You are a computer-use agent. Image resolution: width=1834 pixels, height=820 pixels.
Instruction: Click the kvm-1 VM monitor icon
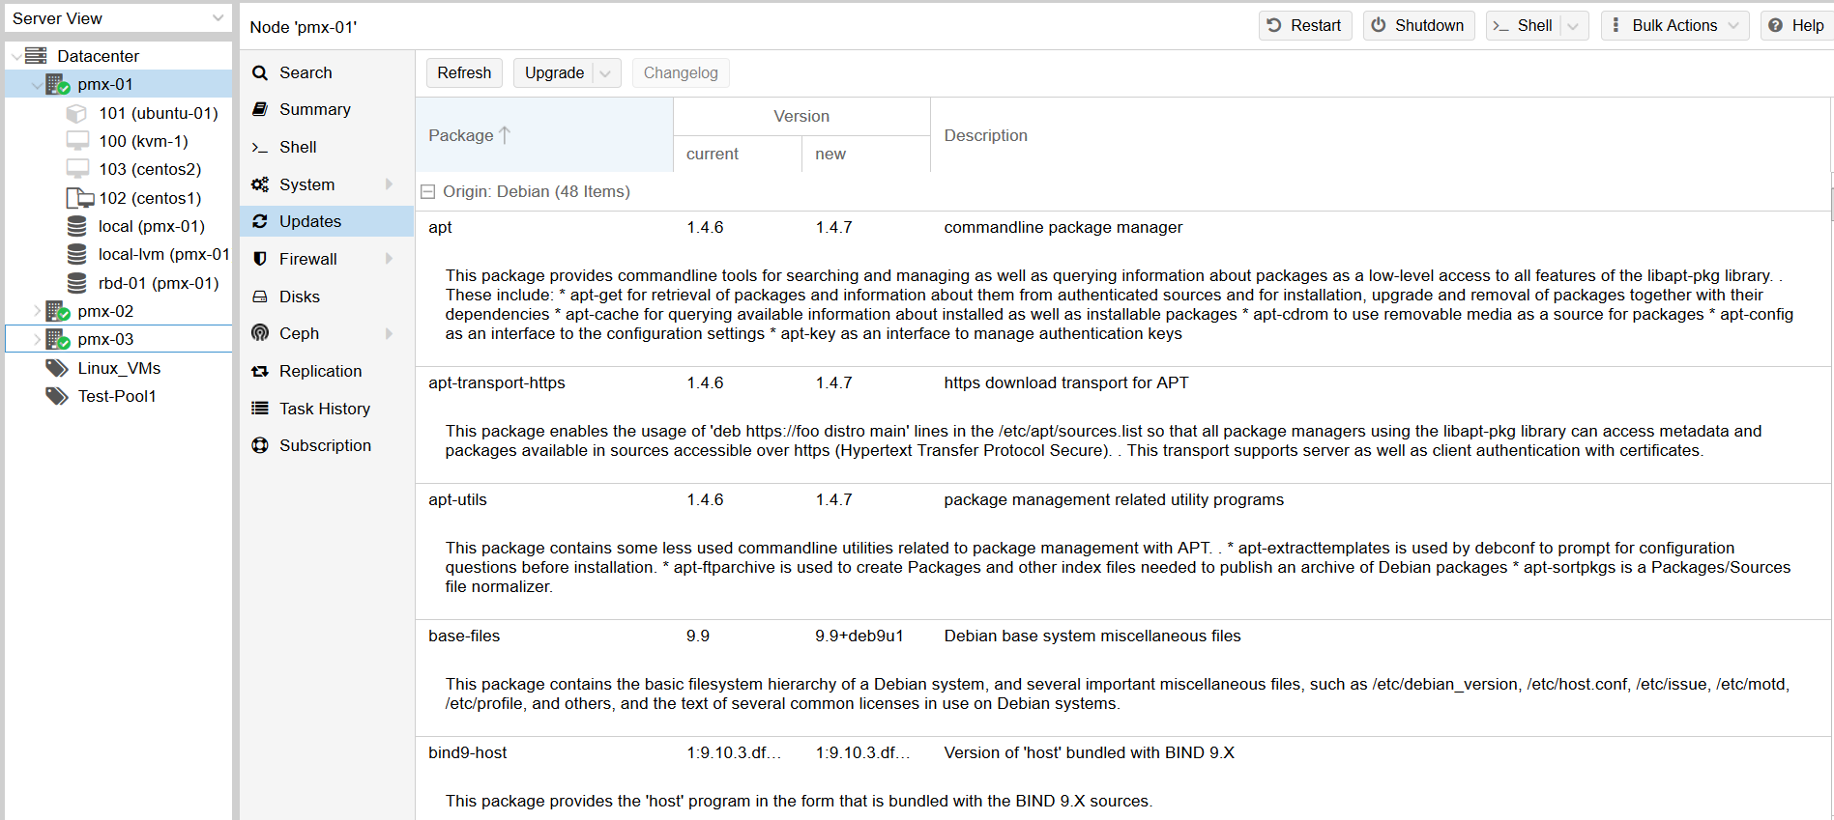point(77,141)
